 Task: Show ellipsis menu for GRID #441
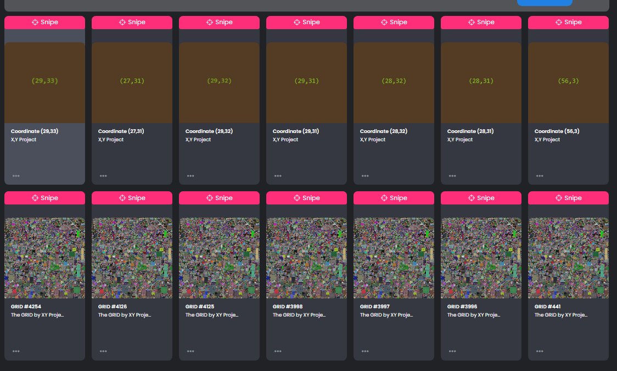point(540,351)
